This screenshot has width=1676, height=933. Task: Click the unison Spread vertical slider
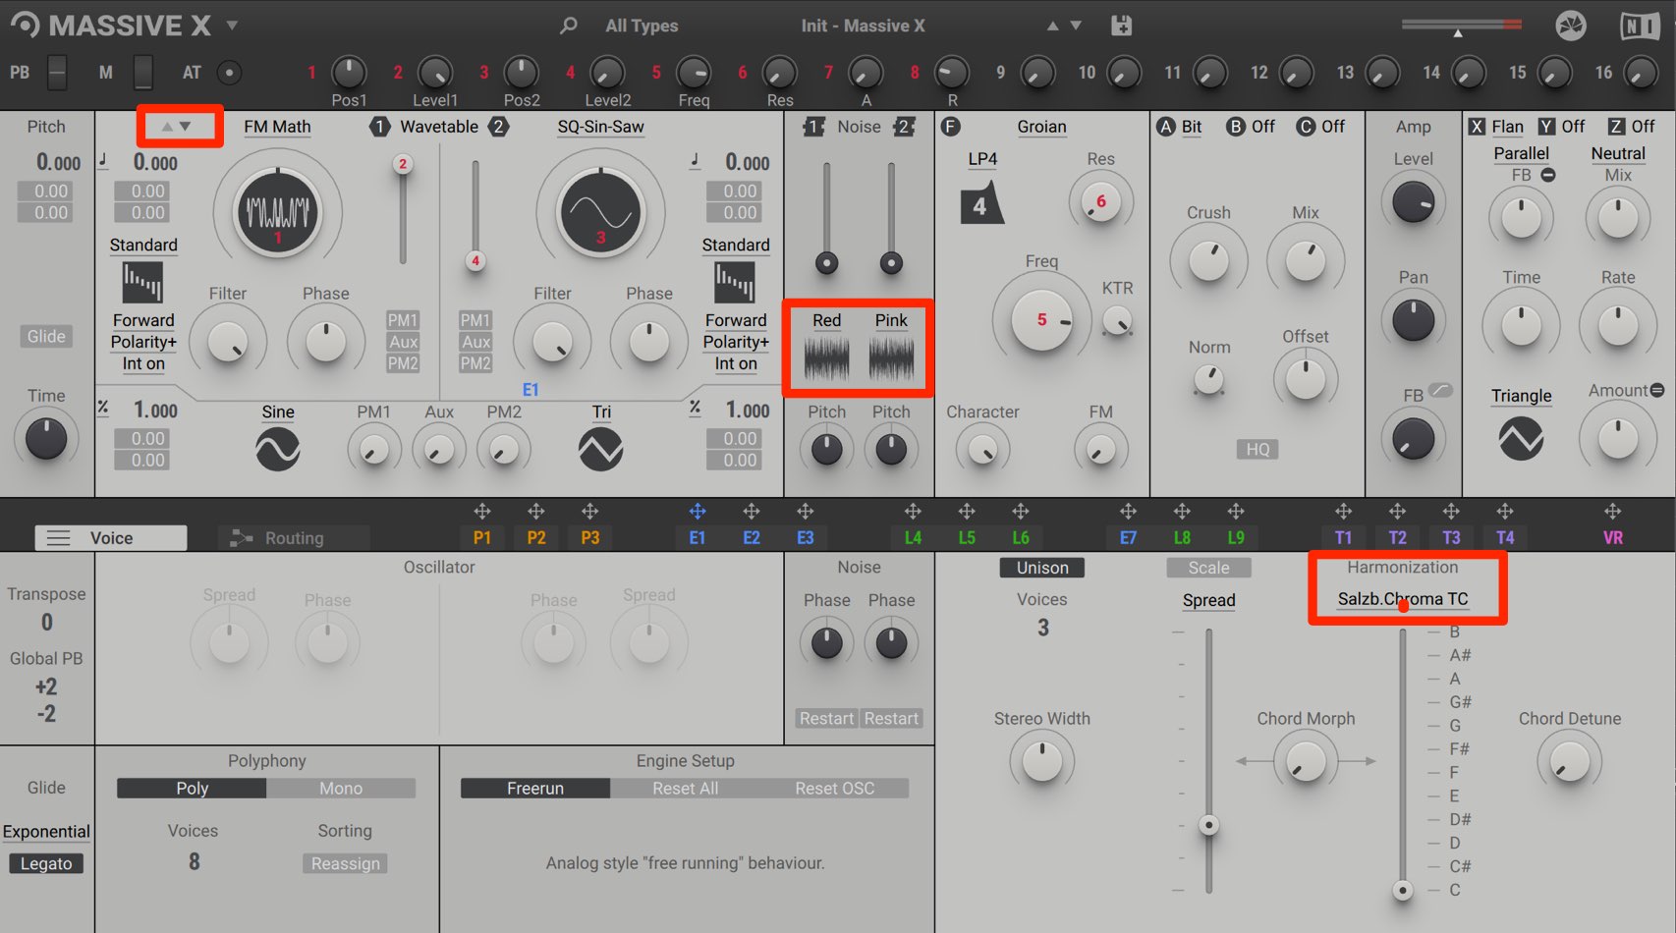pos(1208,761)
